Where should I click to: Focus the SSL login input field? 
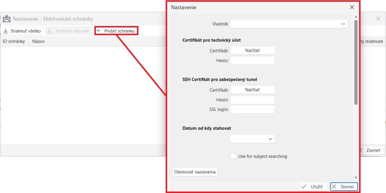[253, 109]
